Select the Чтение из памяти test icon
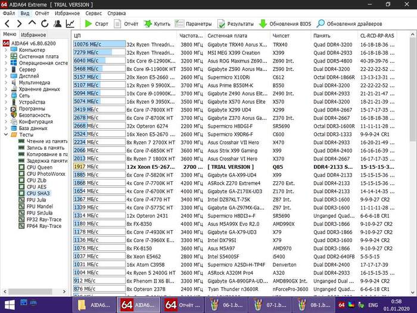Image resolution: width=417 pixels, height=313 pixels. point(21,141)
